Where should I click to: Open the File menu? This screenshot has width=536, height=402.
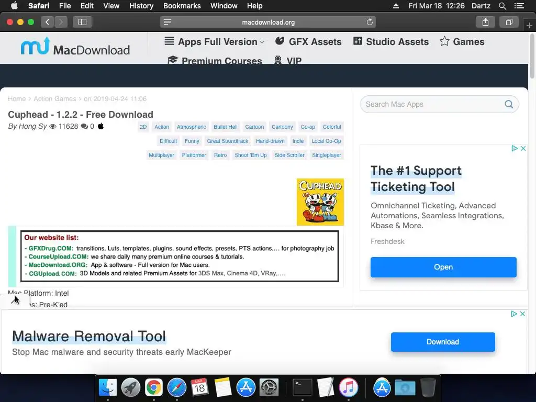[65, 6]
